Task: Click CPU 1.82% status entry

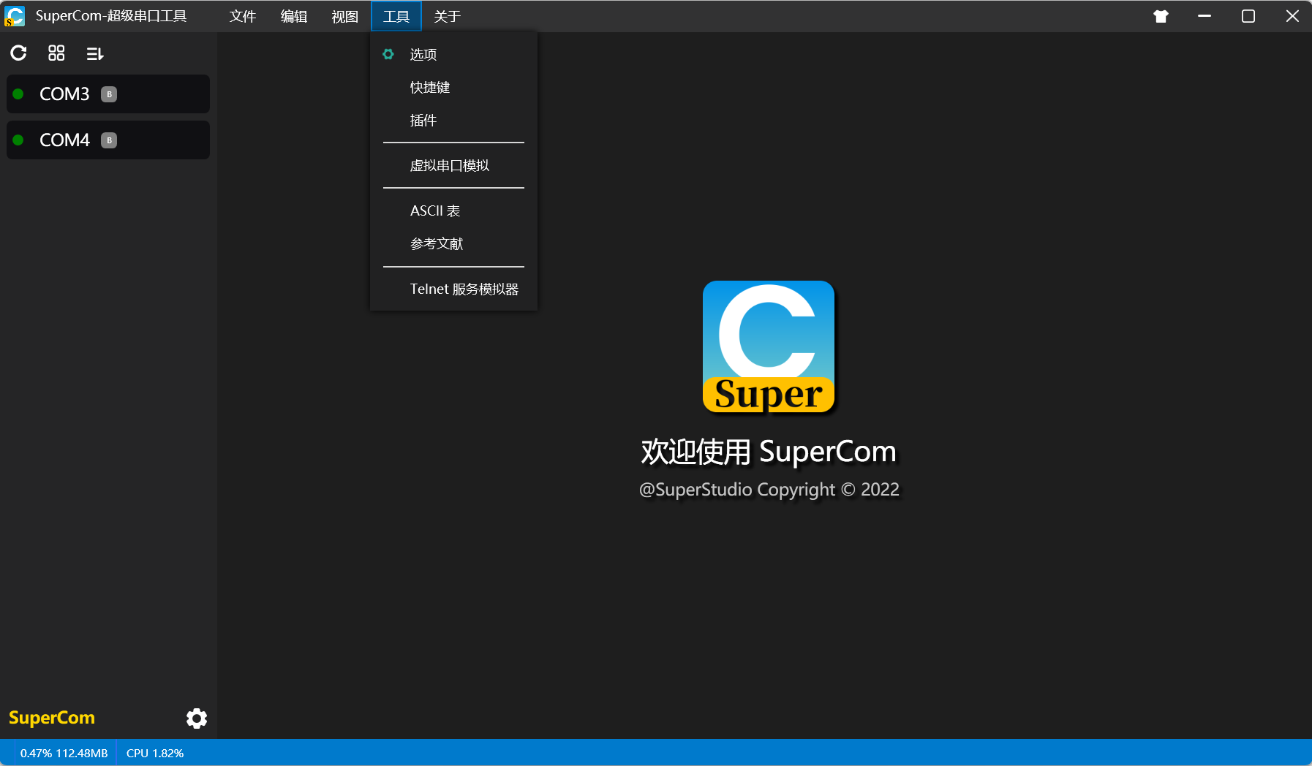Action: coord(155,753)
